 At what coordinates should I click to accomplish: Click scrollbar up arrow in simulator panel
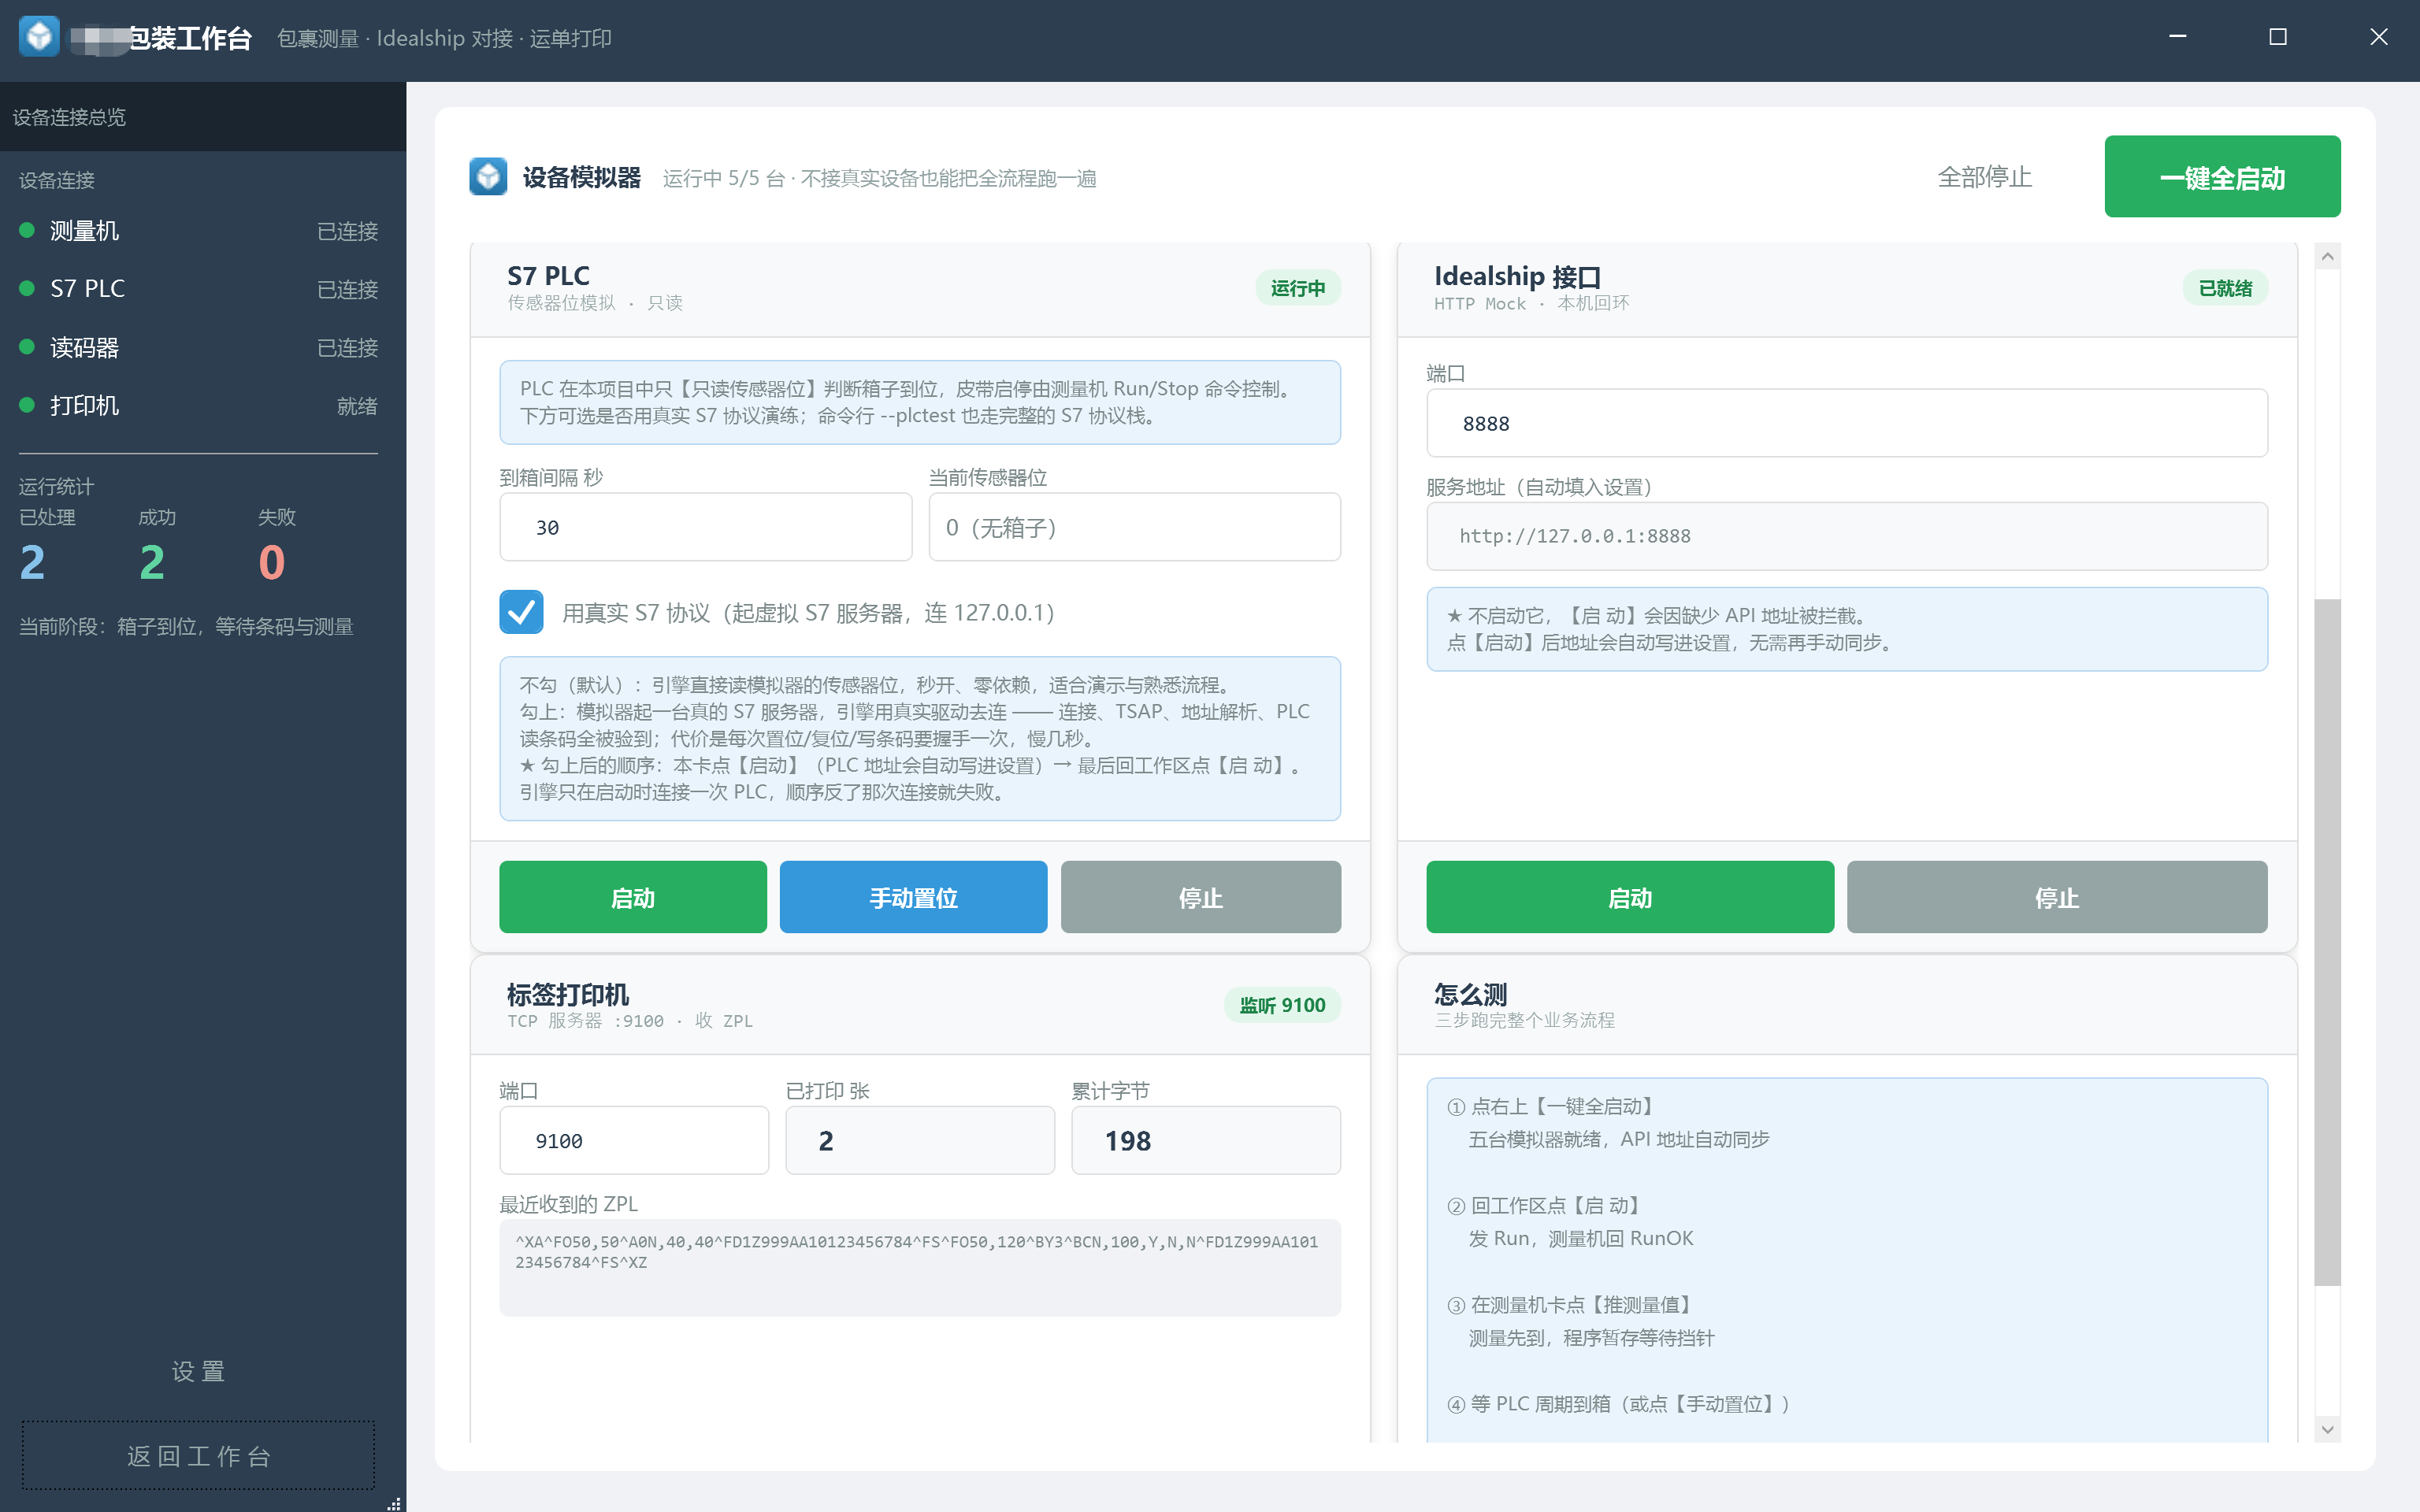click(2327, 257)
